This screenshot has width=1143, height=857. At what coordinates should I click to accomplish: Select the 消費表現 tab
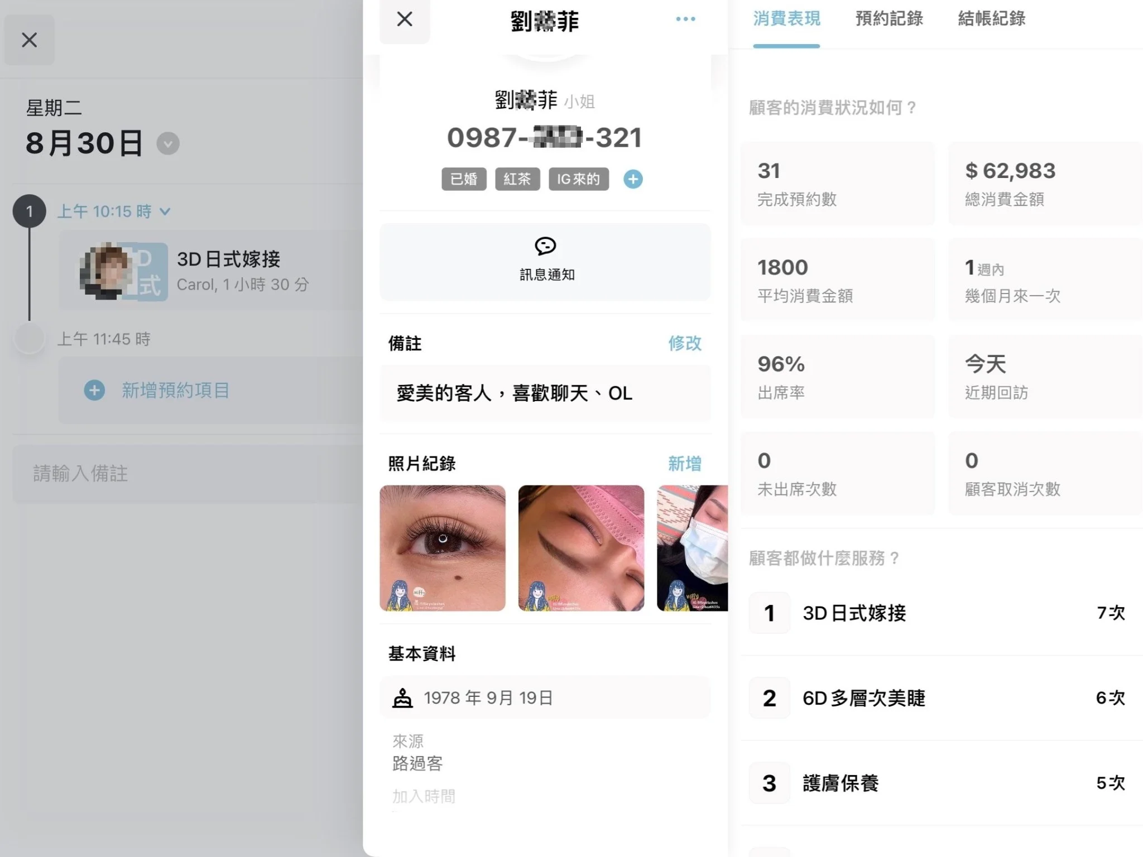click(x=786, y=19)
